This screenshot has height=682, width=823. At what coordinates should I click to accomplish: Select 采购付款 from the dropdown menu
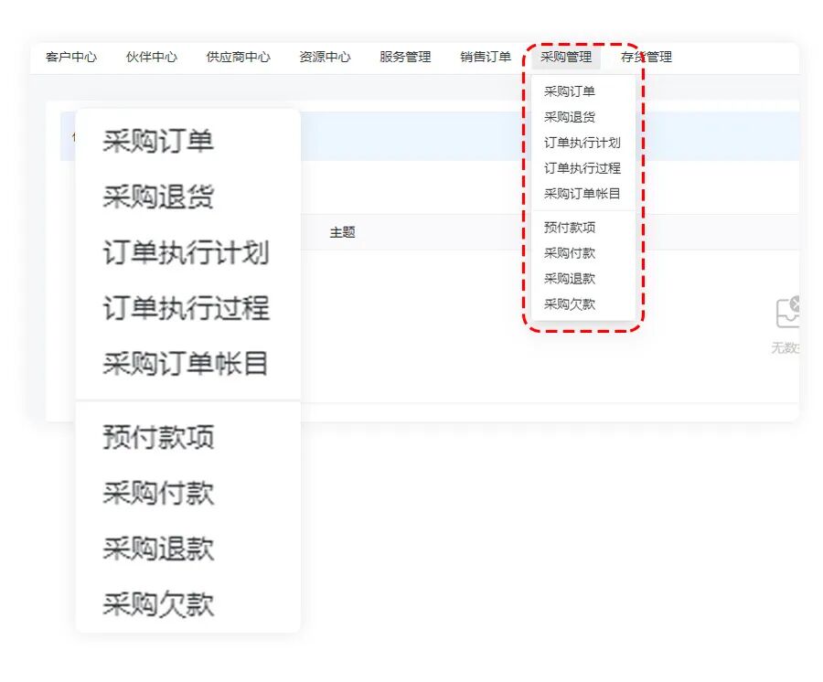point(572,252)
